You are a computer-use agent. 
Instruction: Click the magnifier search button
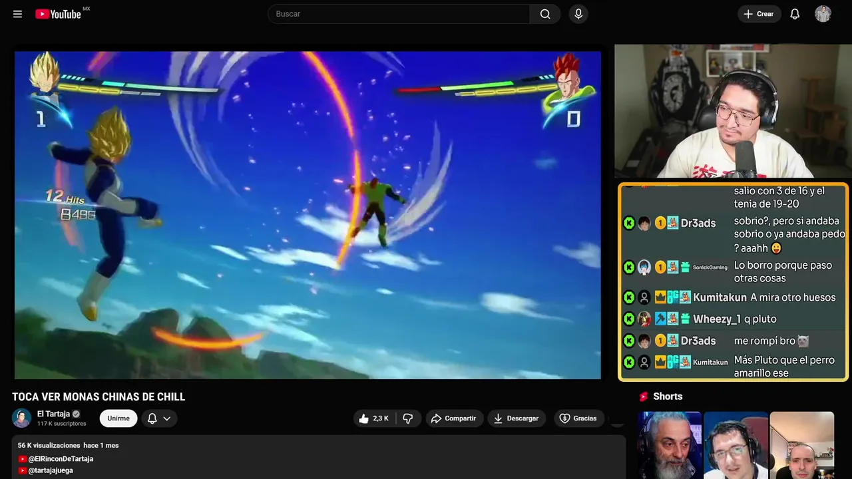[545, 14]
